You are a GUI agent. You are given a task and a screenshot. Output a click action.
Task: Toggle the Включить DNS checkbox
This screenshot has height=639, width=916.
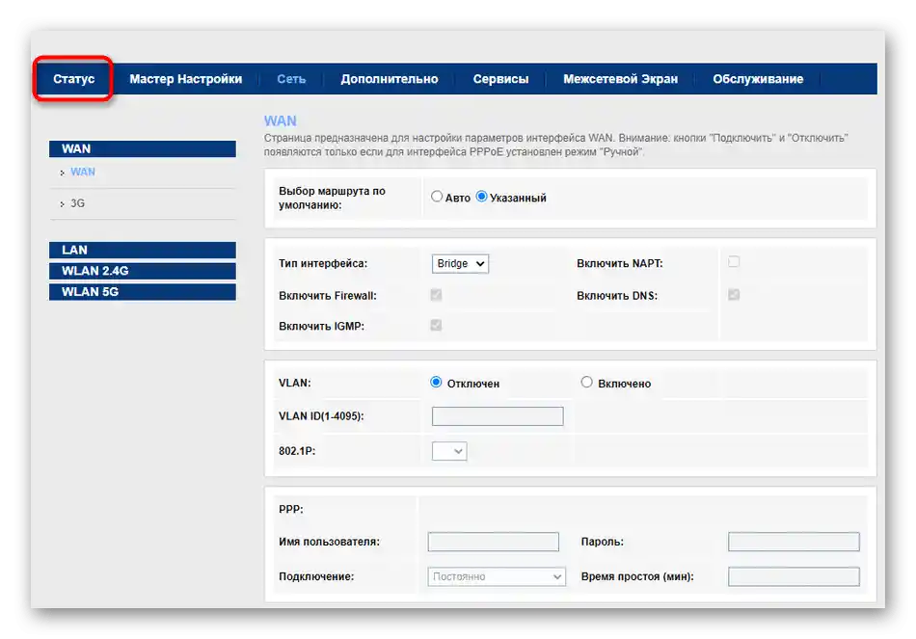coord(734,295)
